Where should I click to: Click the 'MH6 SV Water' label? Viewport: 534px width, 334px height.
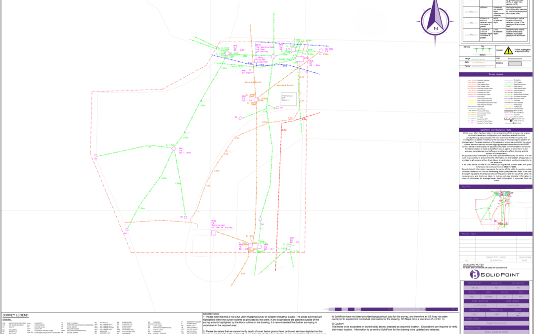point(247,72)
